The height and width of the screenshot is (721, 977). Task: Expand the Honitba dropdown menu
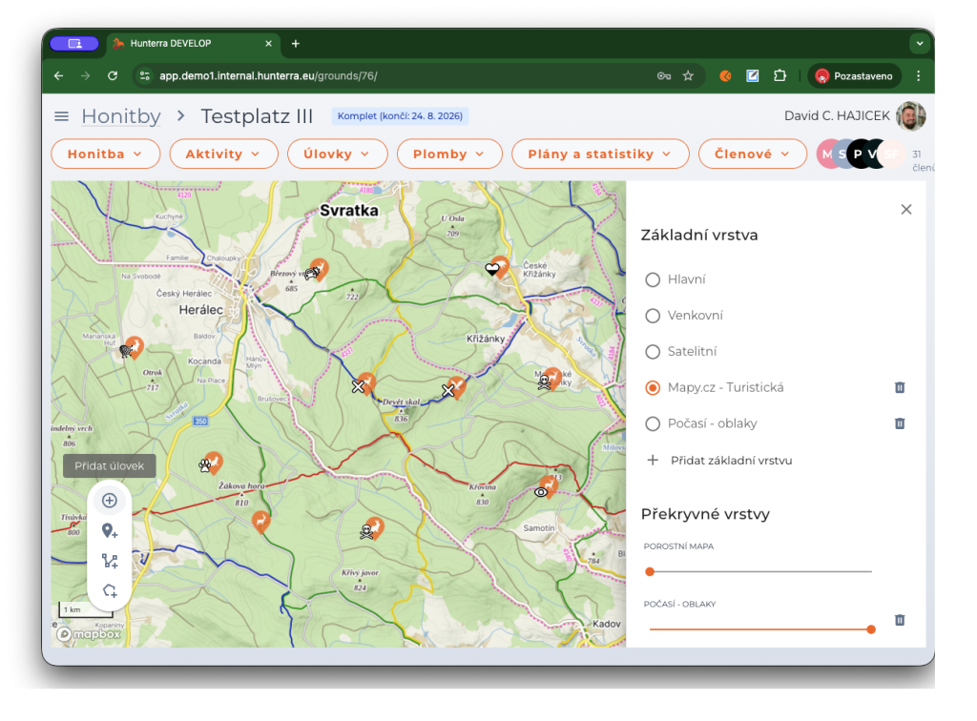(105, 154)
